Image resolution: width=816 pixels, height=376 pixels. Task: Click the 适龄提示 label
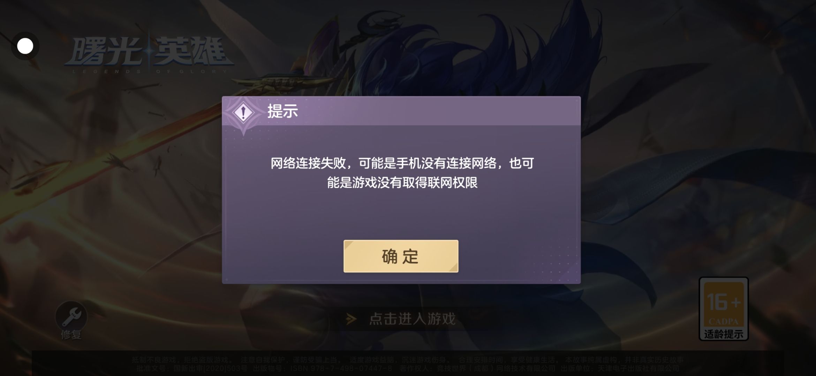[724, 334]
